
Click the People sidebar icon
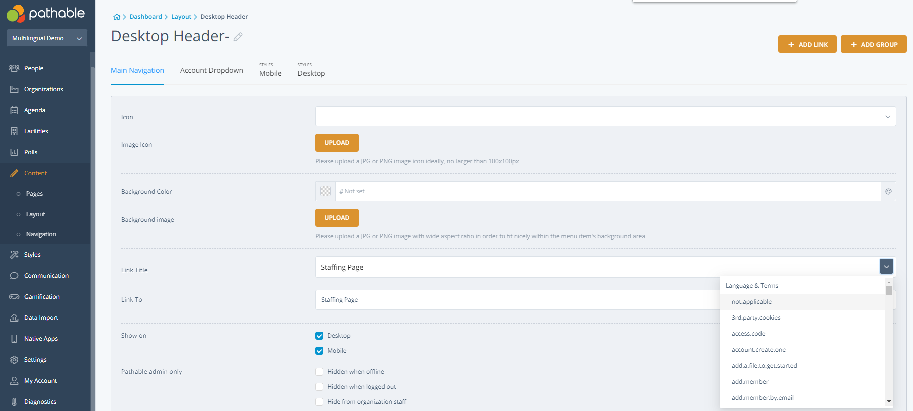coord(14,68)
